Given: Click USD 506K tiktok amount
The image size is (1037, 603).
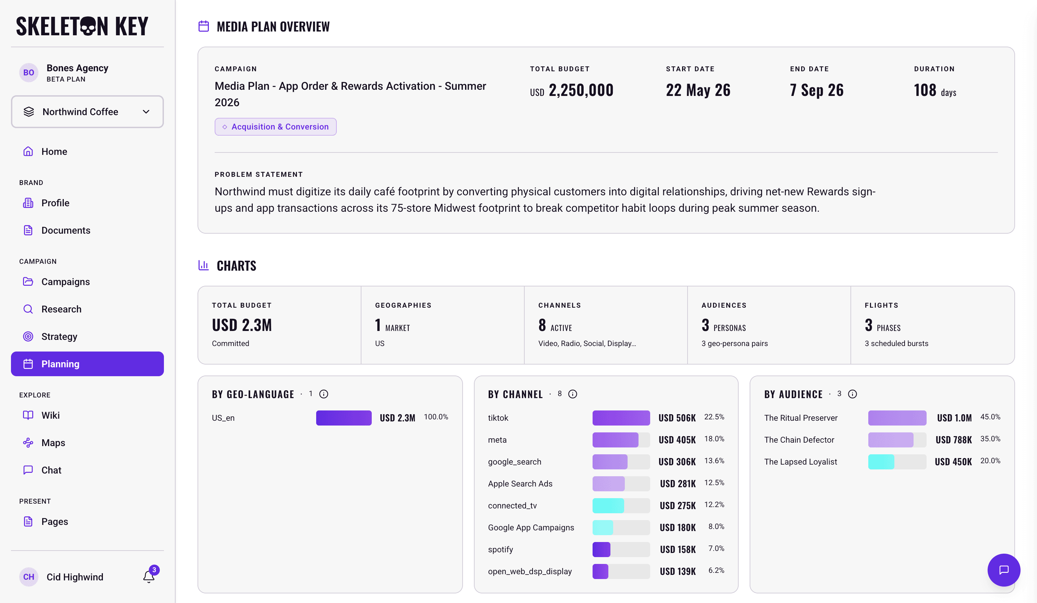Looking at the screenshot, I should click(677, 418).
